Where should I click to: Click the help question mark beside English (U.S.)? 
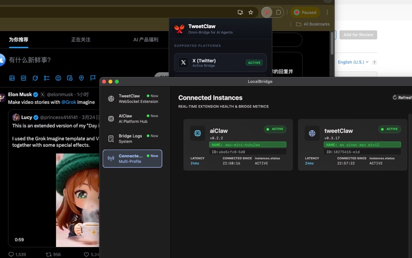(x=374, y=63)
